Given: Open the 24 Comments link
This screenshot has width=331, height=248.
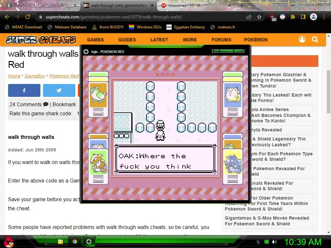Looking at the screenshot, I should click(x=29, y=104).
